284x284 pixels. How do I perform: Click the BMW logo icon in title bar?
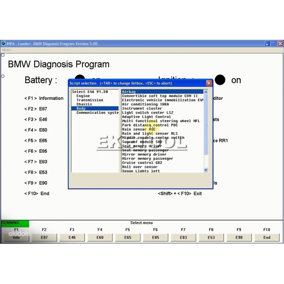3,43
